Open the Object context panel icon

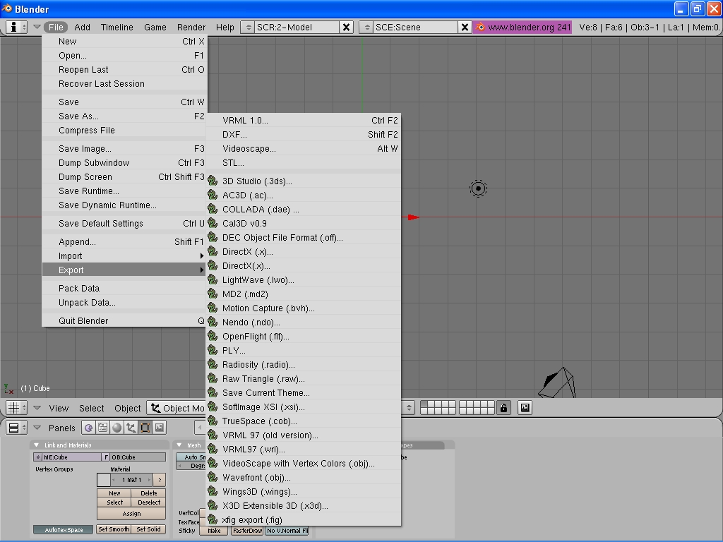[131, 428]
